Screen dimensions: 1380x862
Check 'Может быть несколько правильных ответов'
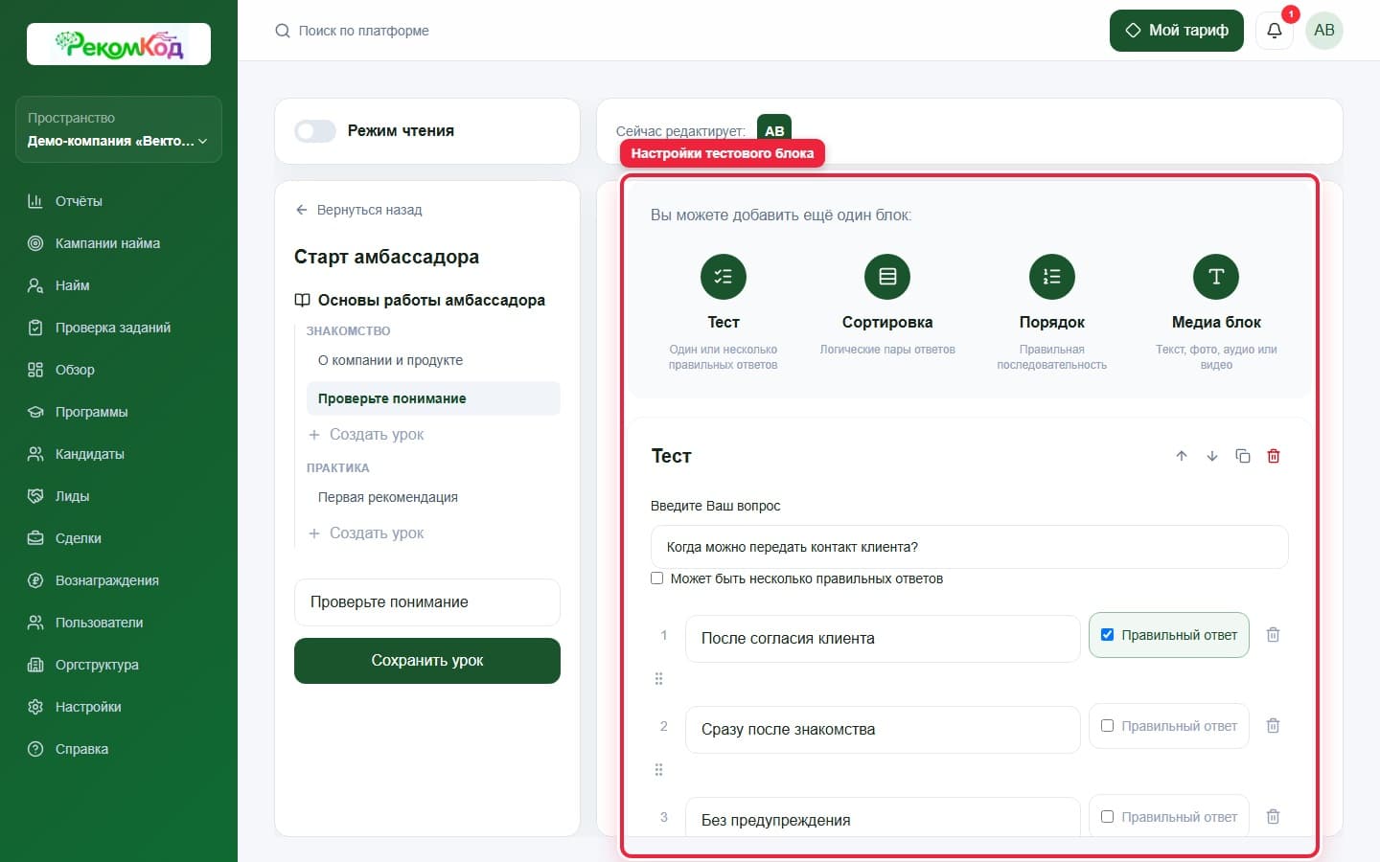[657, 578]
